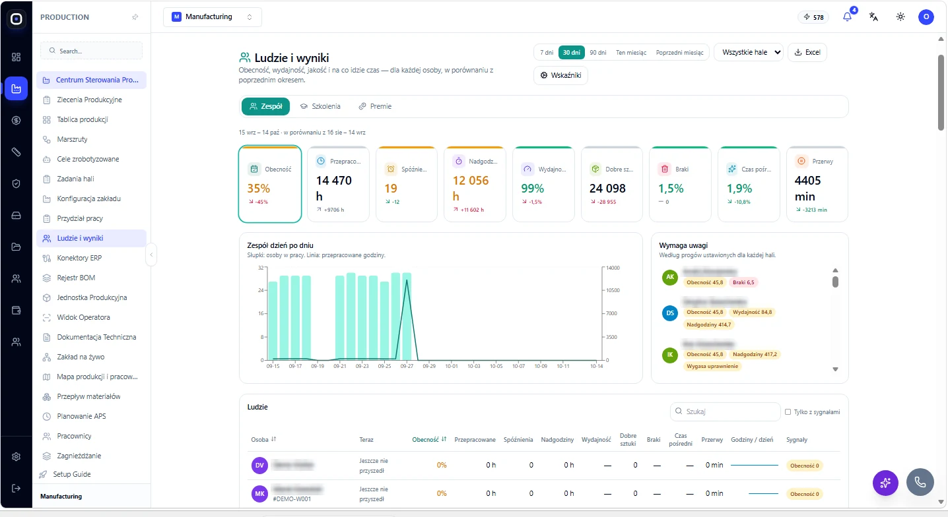Export data with the Excel button
The height and width of the screenshot is (517, 948).
(807, 53)
